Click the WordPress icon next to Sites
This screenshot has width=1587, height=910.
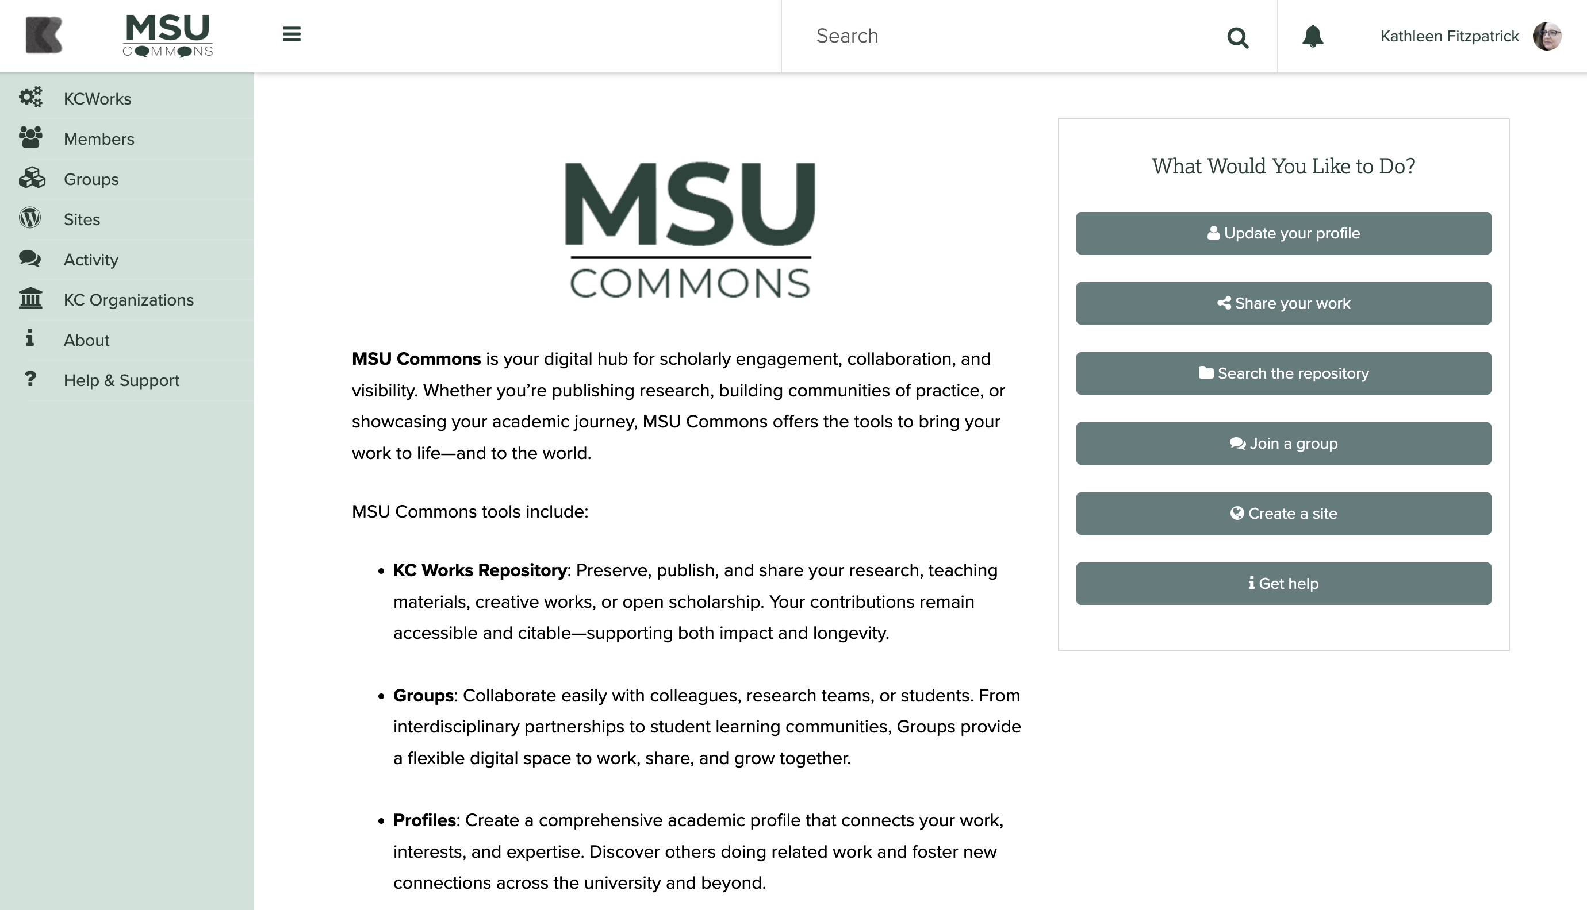pos(29,219)
